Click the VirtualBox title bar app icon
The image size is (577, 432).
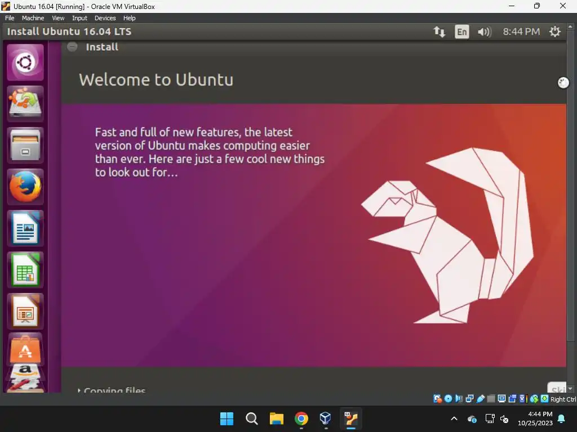tap(6, 6)
